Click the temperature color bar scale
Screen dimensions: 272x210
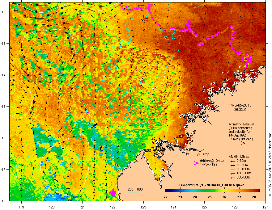pos(212,191)
